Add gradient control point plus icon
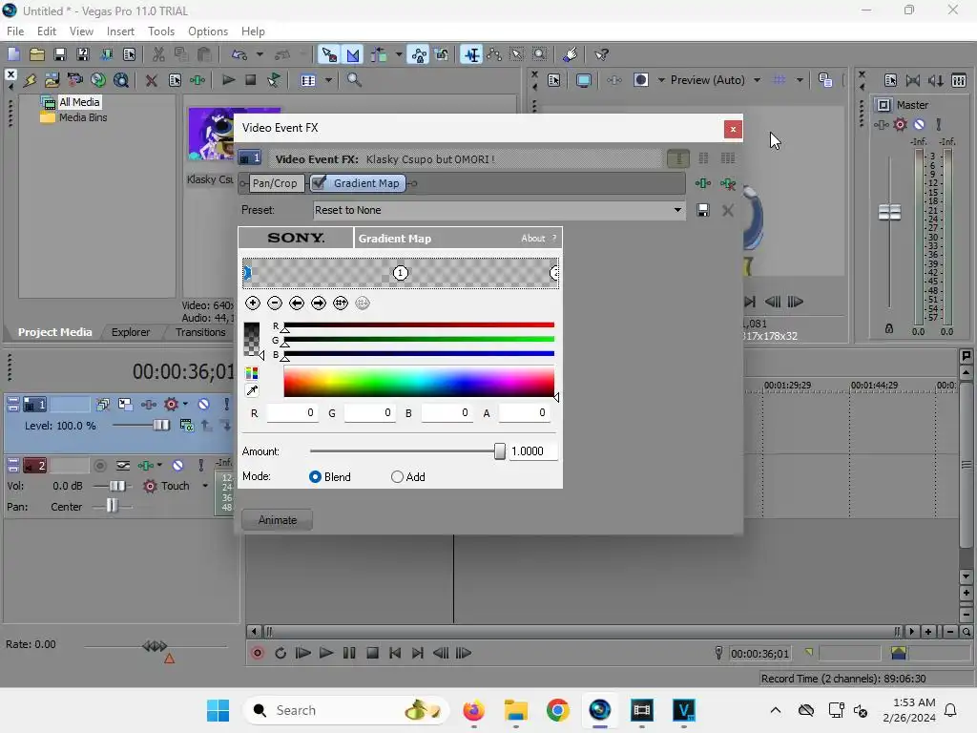This screenshot has height=733, width=977. click(x=252, y=303)
